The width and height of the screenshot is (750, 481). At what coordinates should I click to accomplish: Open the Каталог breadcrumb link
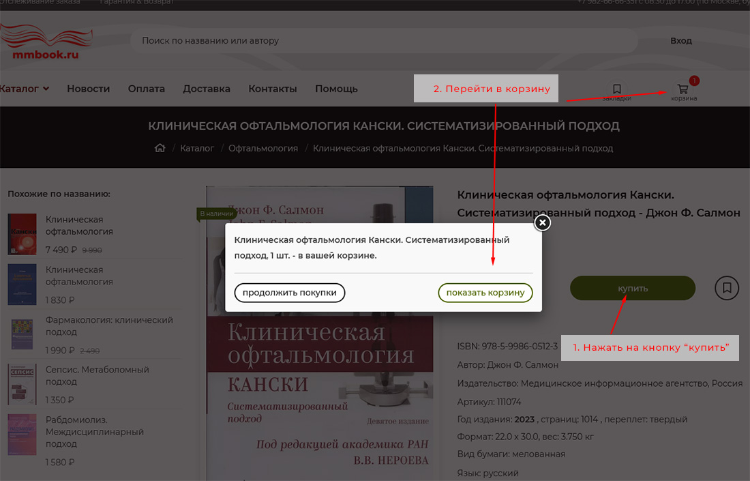pos(197,148)
